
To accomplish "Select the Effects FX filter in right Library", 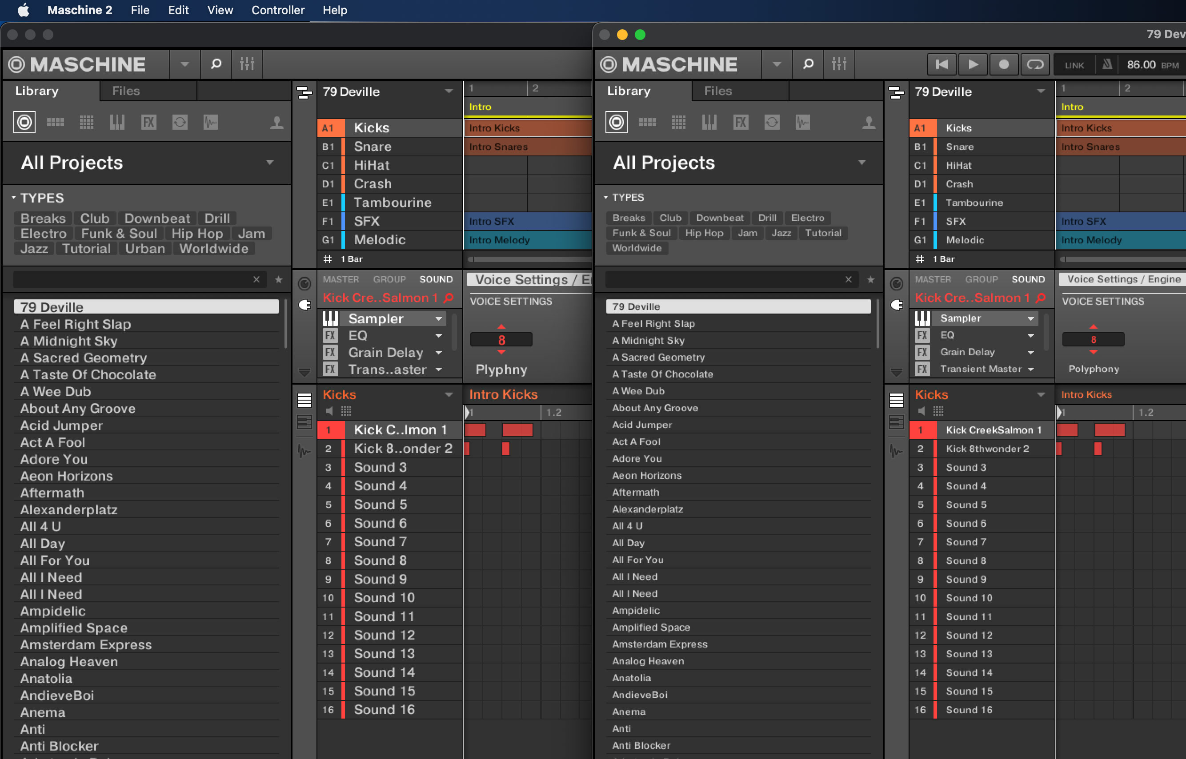I will click(x=741, y=122).
